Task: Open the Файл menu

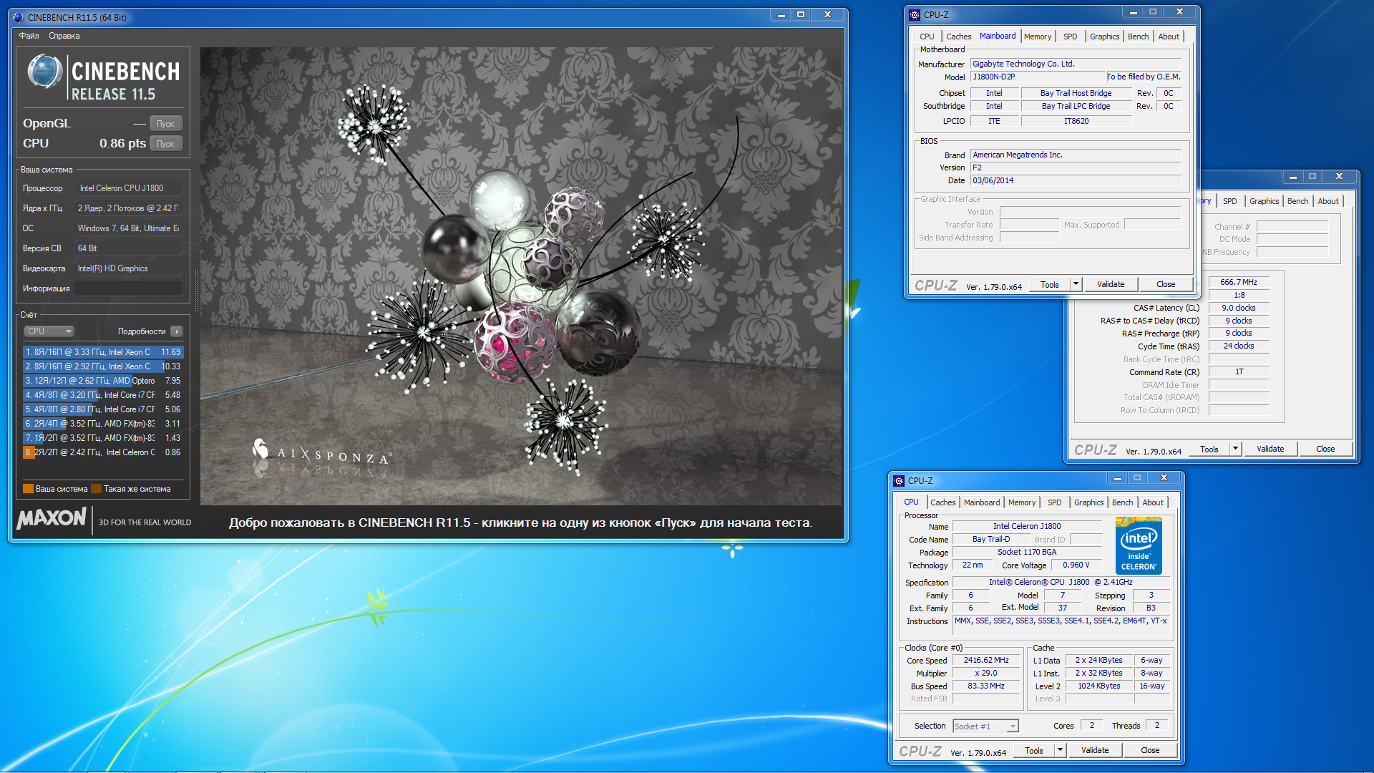Action: [29, 36]
